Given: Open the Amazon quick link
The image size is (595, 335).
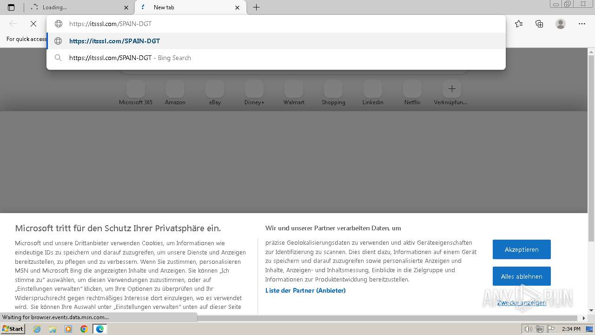Looking at the screenshot, I should click(175, 93).
